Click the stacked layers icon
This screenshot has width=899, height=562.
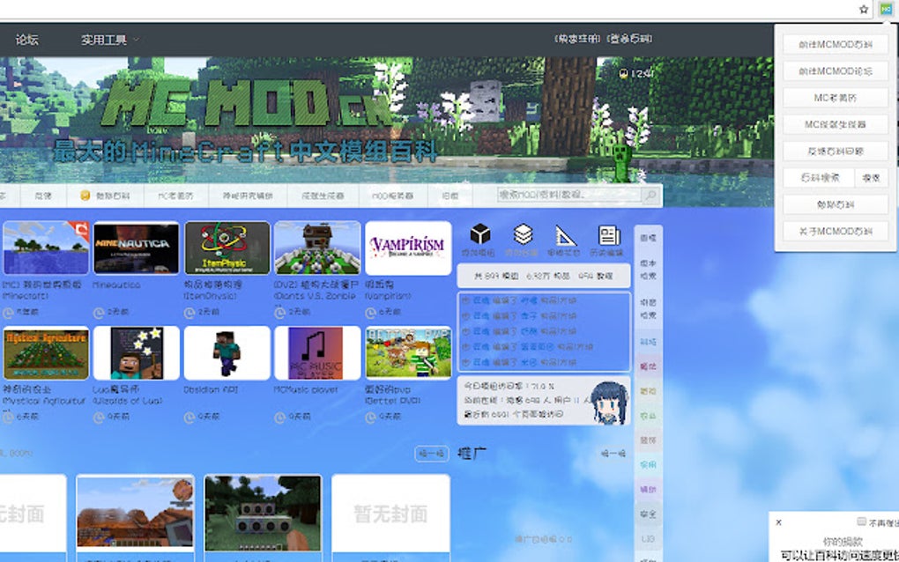click(523, 234)
